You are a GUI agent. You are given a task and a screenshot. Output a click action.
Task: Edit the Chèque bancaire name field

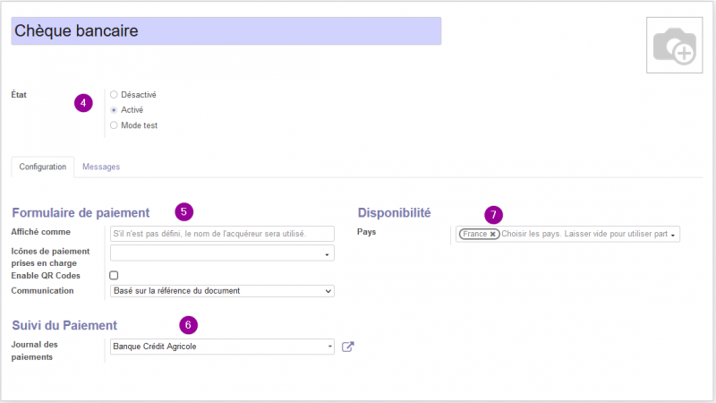(x=226, y=31)
